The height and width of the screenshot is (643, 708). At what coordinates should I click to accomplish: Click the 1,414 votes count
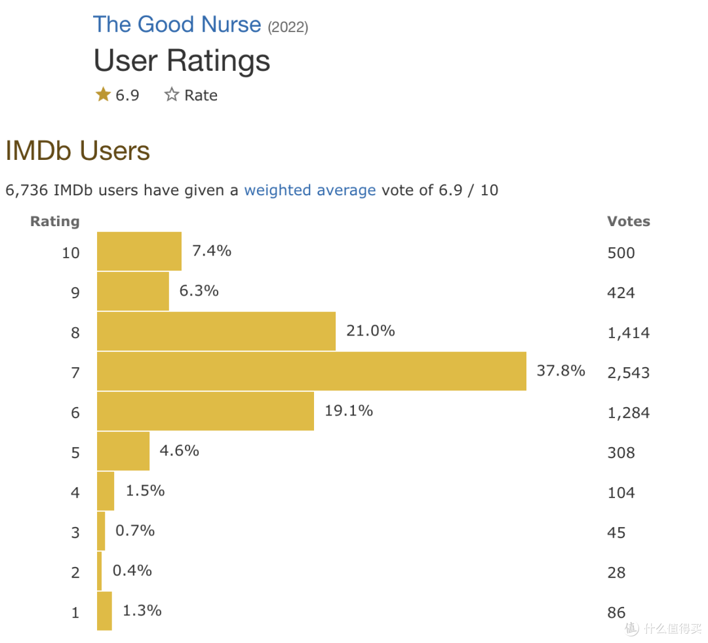tap(628, 333)
